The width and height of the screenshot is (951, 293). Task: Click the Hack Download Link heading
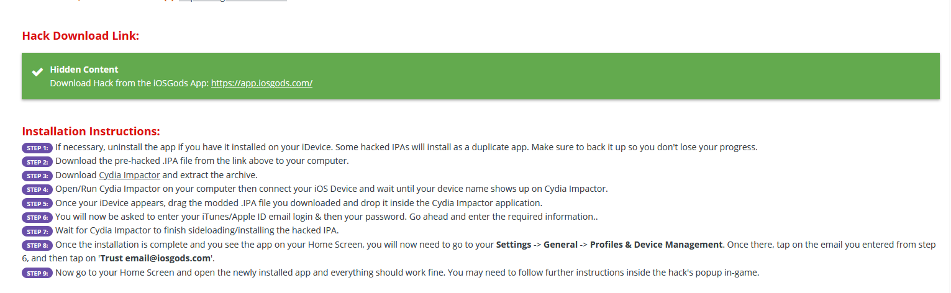pos(80,36)
